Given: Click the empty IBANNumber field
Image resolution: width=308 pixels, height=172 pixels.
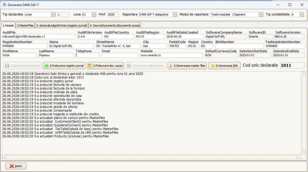Looking at the screenshot, I should (x=239, y=46).
